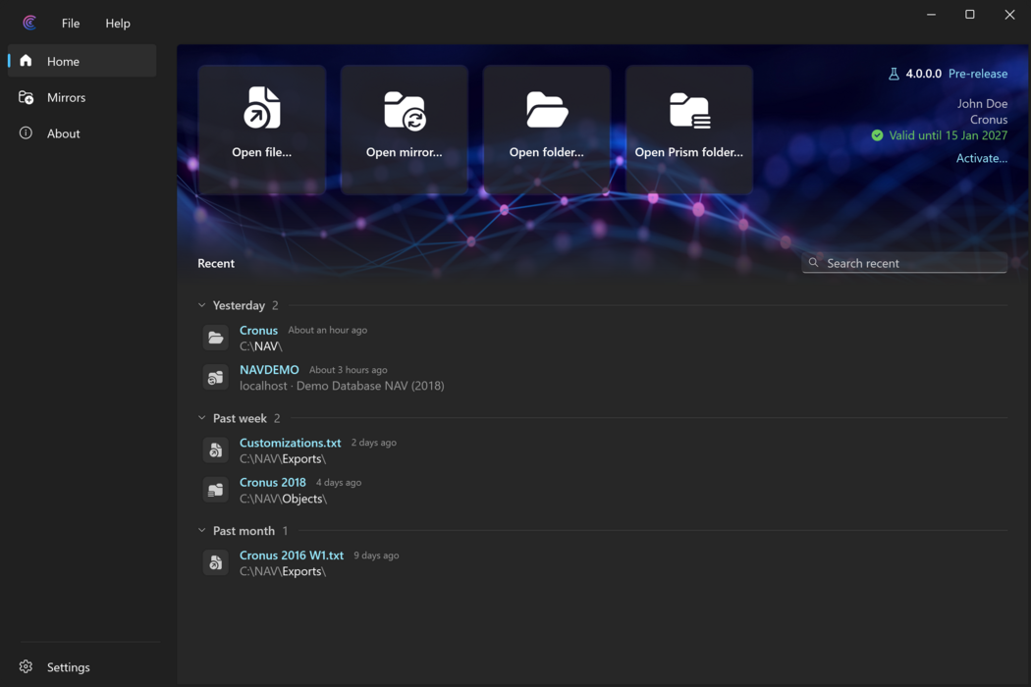Open the About page
The height and width of the screenshot is (687, 1031).
82,133
